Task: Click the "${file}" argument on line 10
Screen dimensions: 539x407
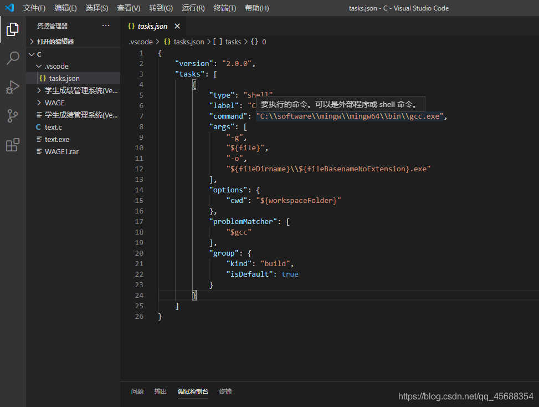Action: [x=245, y=148]
